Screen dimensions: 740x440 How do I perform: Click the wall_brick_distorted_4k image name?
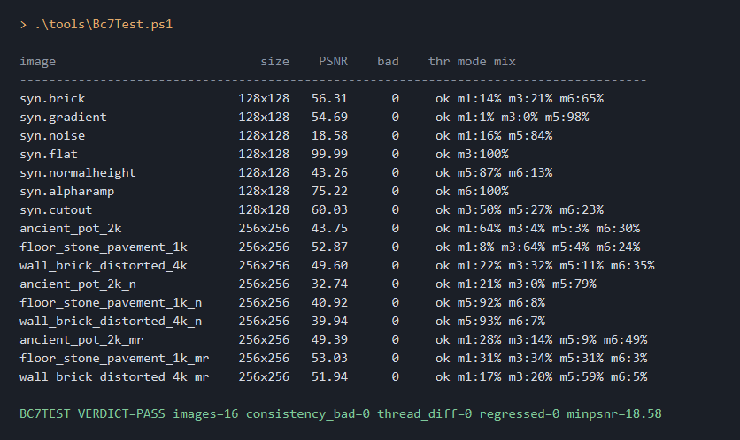coord(104,266)
